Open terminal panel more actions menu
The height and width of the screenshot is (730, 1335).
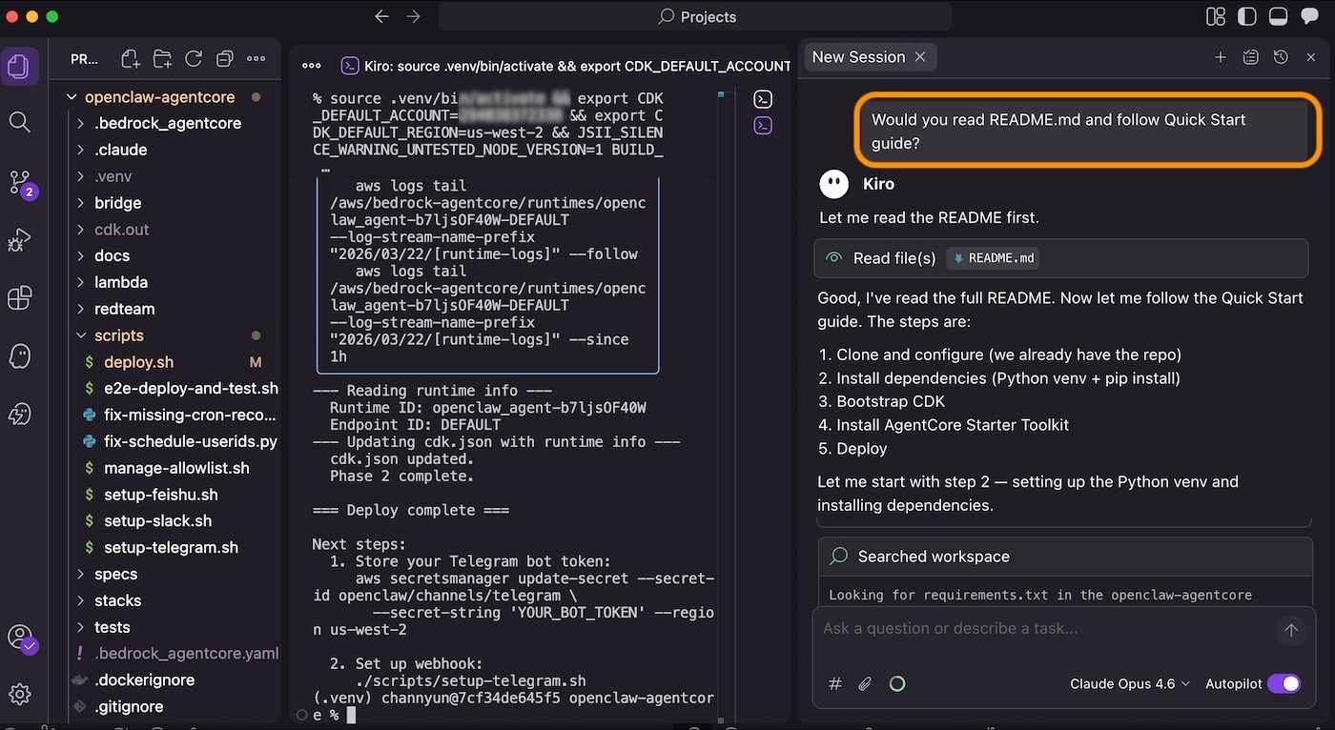click(311, 66)
